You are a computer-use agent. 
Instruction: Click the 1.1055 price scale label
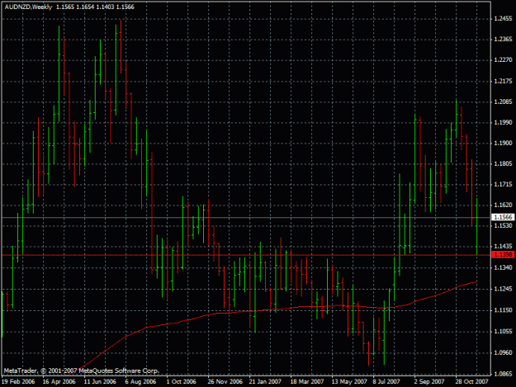(x=503, y=332)
